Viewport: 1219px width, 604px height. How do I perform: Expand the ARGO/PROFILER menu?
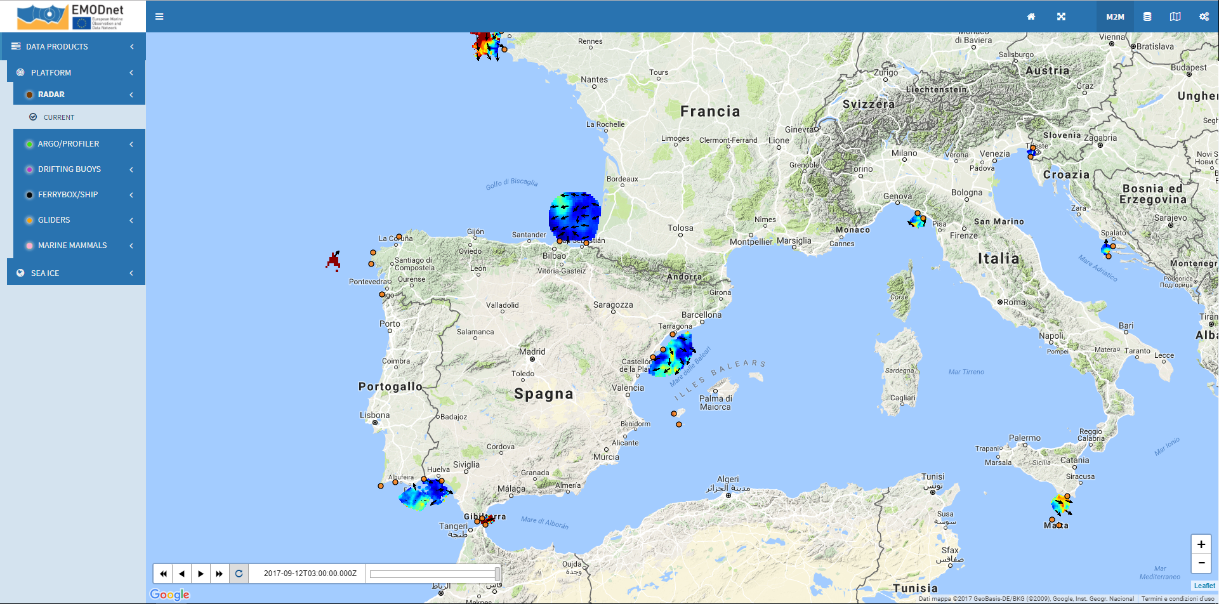coord(79,144)
